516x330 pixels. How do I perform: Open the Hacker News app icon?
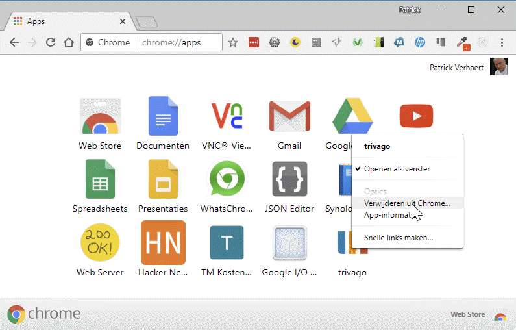pos(163,243)
